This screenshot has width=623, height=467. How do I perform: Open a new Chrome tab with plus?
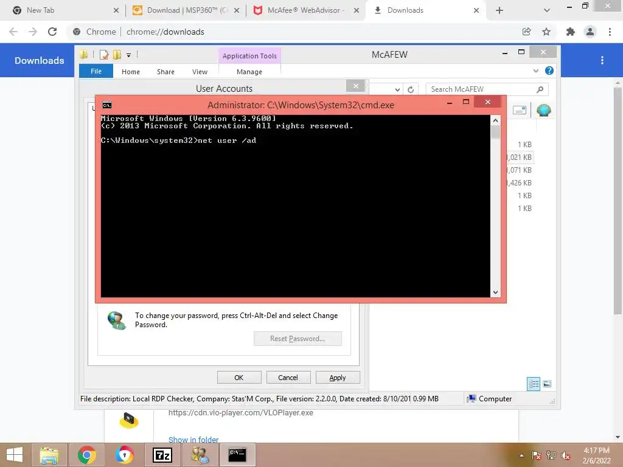(x=499, y=10)
